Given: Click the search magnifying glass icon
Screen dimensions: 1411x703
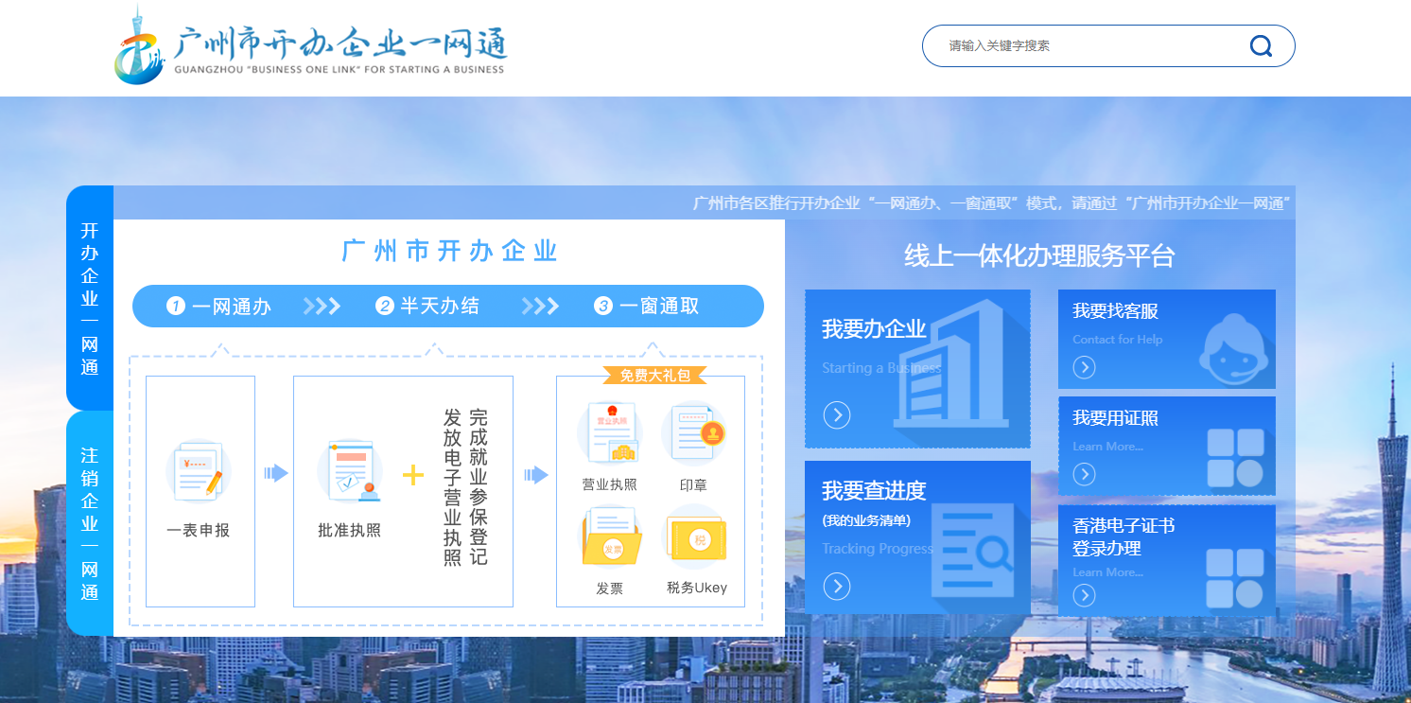Looking at the screenshot, I should [1262, 44].
